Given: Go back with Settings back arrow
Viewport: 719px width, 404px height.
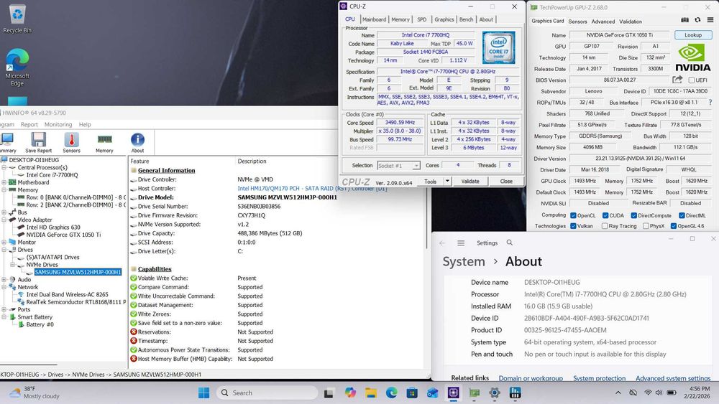Looking at the screenshot, I should click(442, 243).
